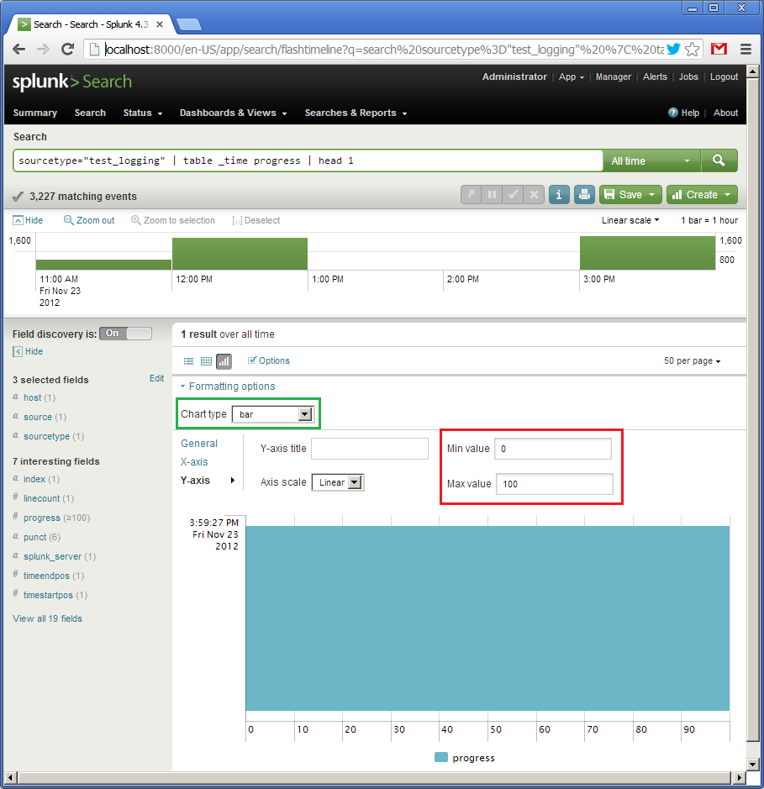764x789 pixels.
Task: Switch to the events list view icon
Action: (188, 360)
